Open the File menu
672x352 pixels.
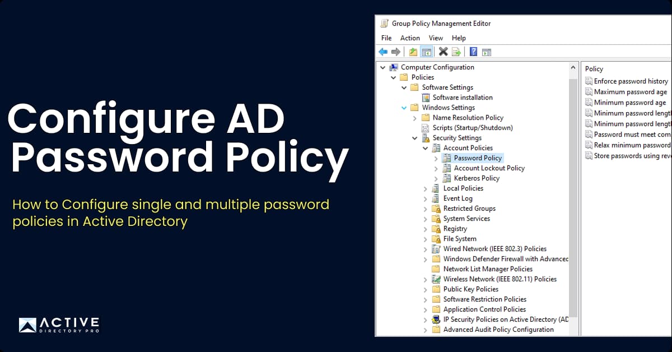386,38
